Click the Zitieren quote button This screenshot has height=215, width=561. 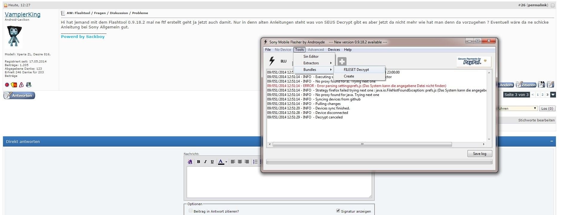point(526,85)
